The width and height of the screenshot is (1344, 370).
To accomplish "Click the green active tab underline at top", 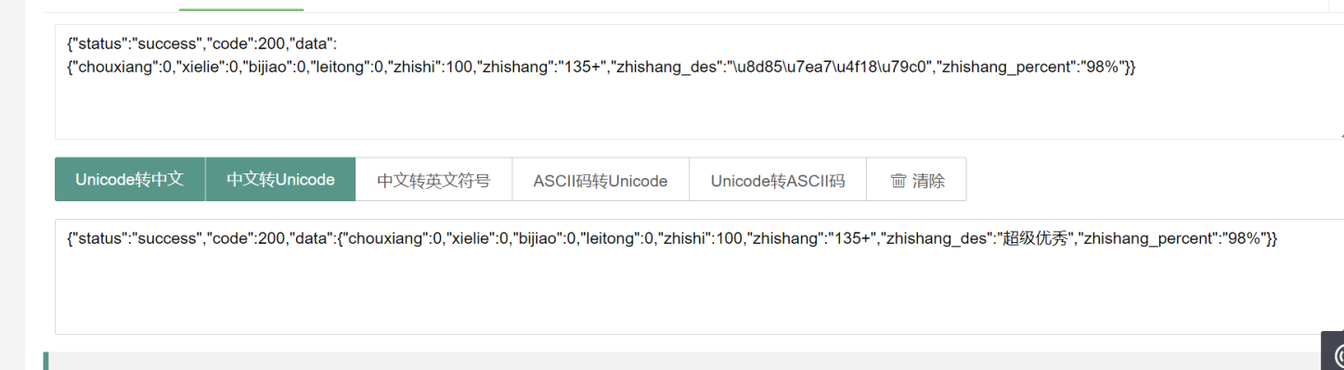I will pos(241,8).
